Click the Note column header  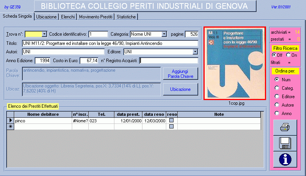(219, 114)
